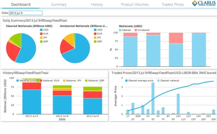Click red EUR segment of 2013 Jul 8 bar
The height and width of the screenshot is (134, 217).
(x=62, y=93)
